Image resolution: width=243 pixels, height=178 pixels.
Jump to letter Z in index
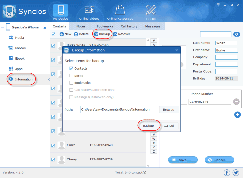pyautogui.click(x=154, y=151)
